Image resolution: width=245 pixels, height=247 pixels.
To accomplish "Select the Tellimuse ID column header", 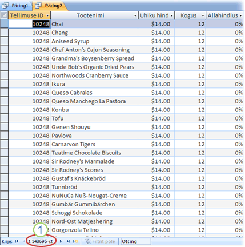I will (29, 15).
